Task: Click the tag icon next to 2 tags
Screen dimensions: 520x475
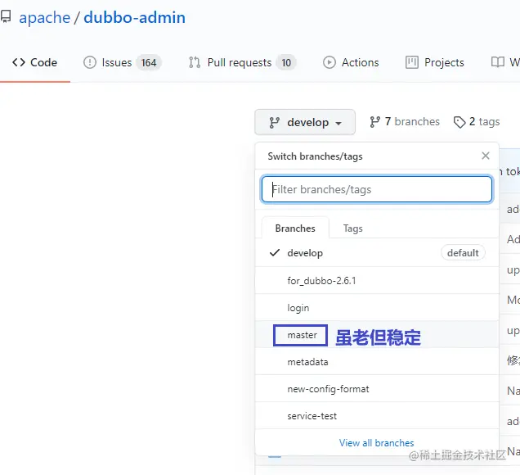Action: pyautogui.click(x=459, y=122)
